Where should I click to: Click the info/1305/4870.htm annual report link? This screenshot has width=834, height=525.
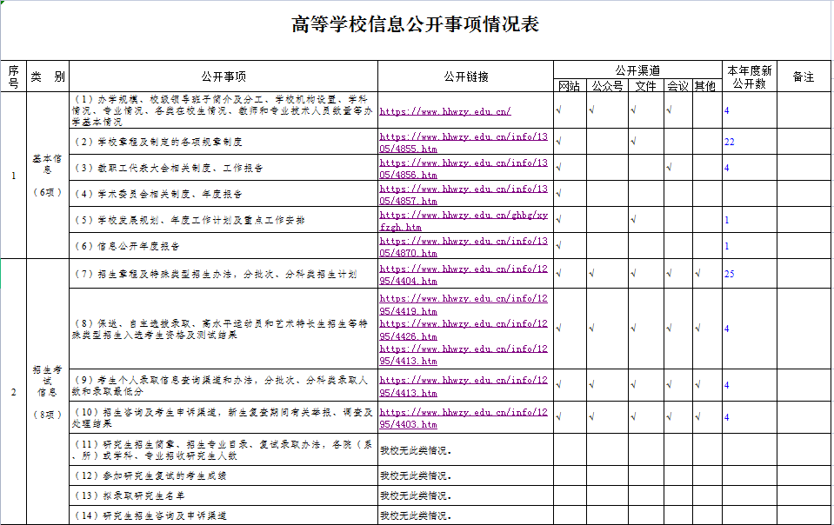click(x=464, y=247)
